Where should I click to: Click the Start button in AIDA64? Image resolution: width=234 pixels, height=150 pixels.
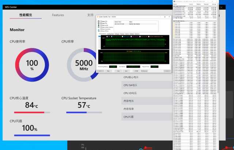[x=100, y=71]
